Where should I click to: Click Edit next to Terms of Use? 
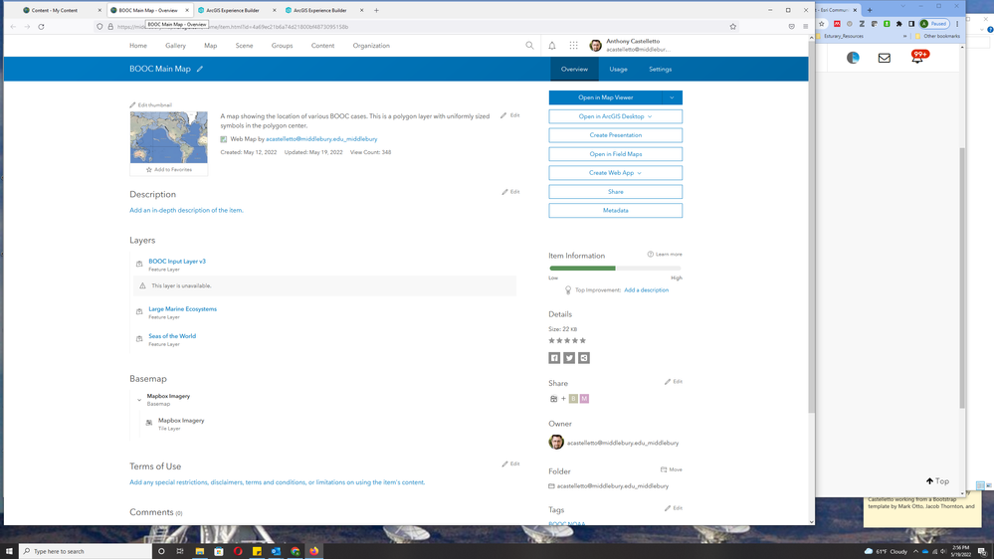pyautogui.click(x=511, y=464)
